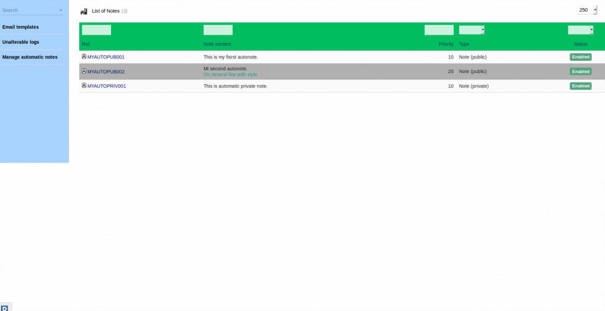Toggle Enabled status of MYAUTOPUB001
605x311 pixels.
(x=580, y=57)
